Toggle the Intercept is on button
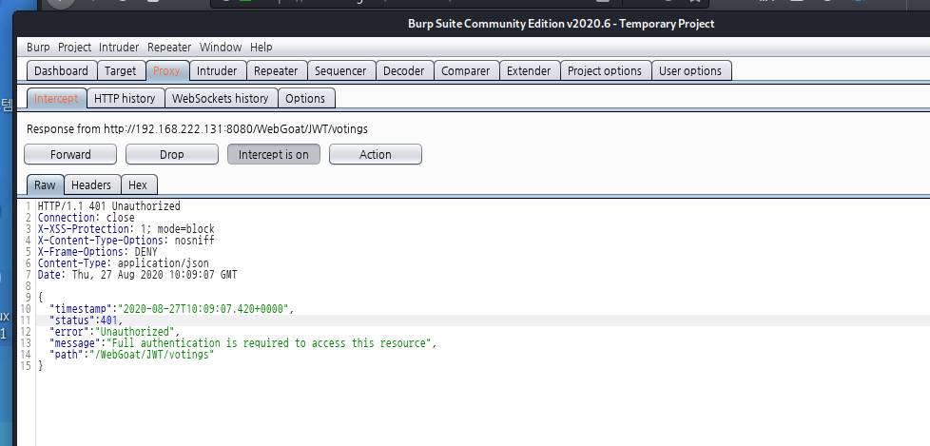 274,154
